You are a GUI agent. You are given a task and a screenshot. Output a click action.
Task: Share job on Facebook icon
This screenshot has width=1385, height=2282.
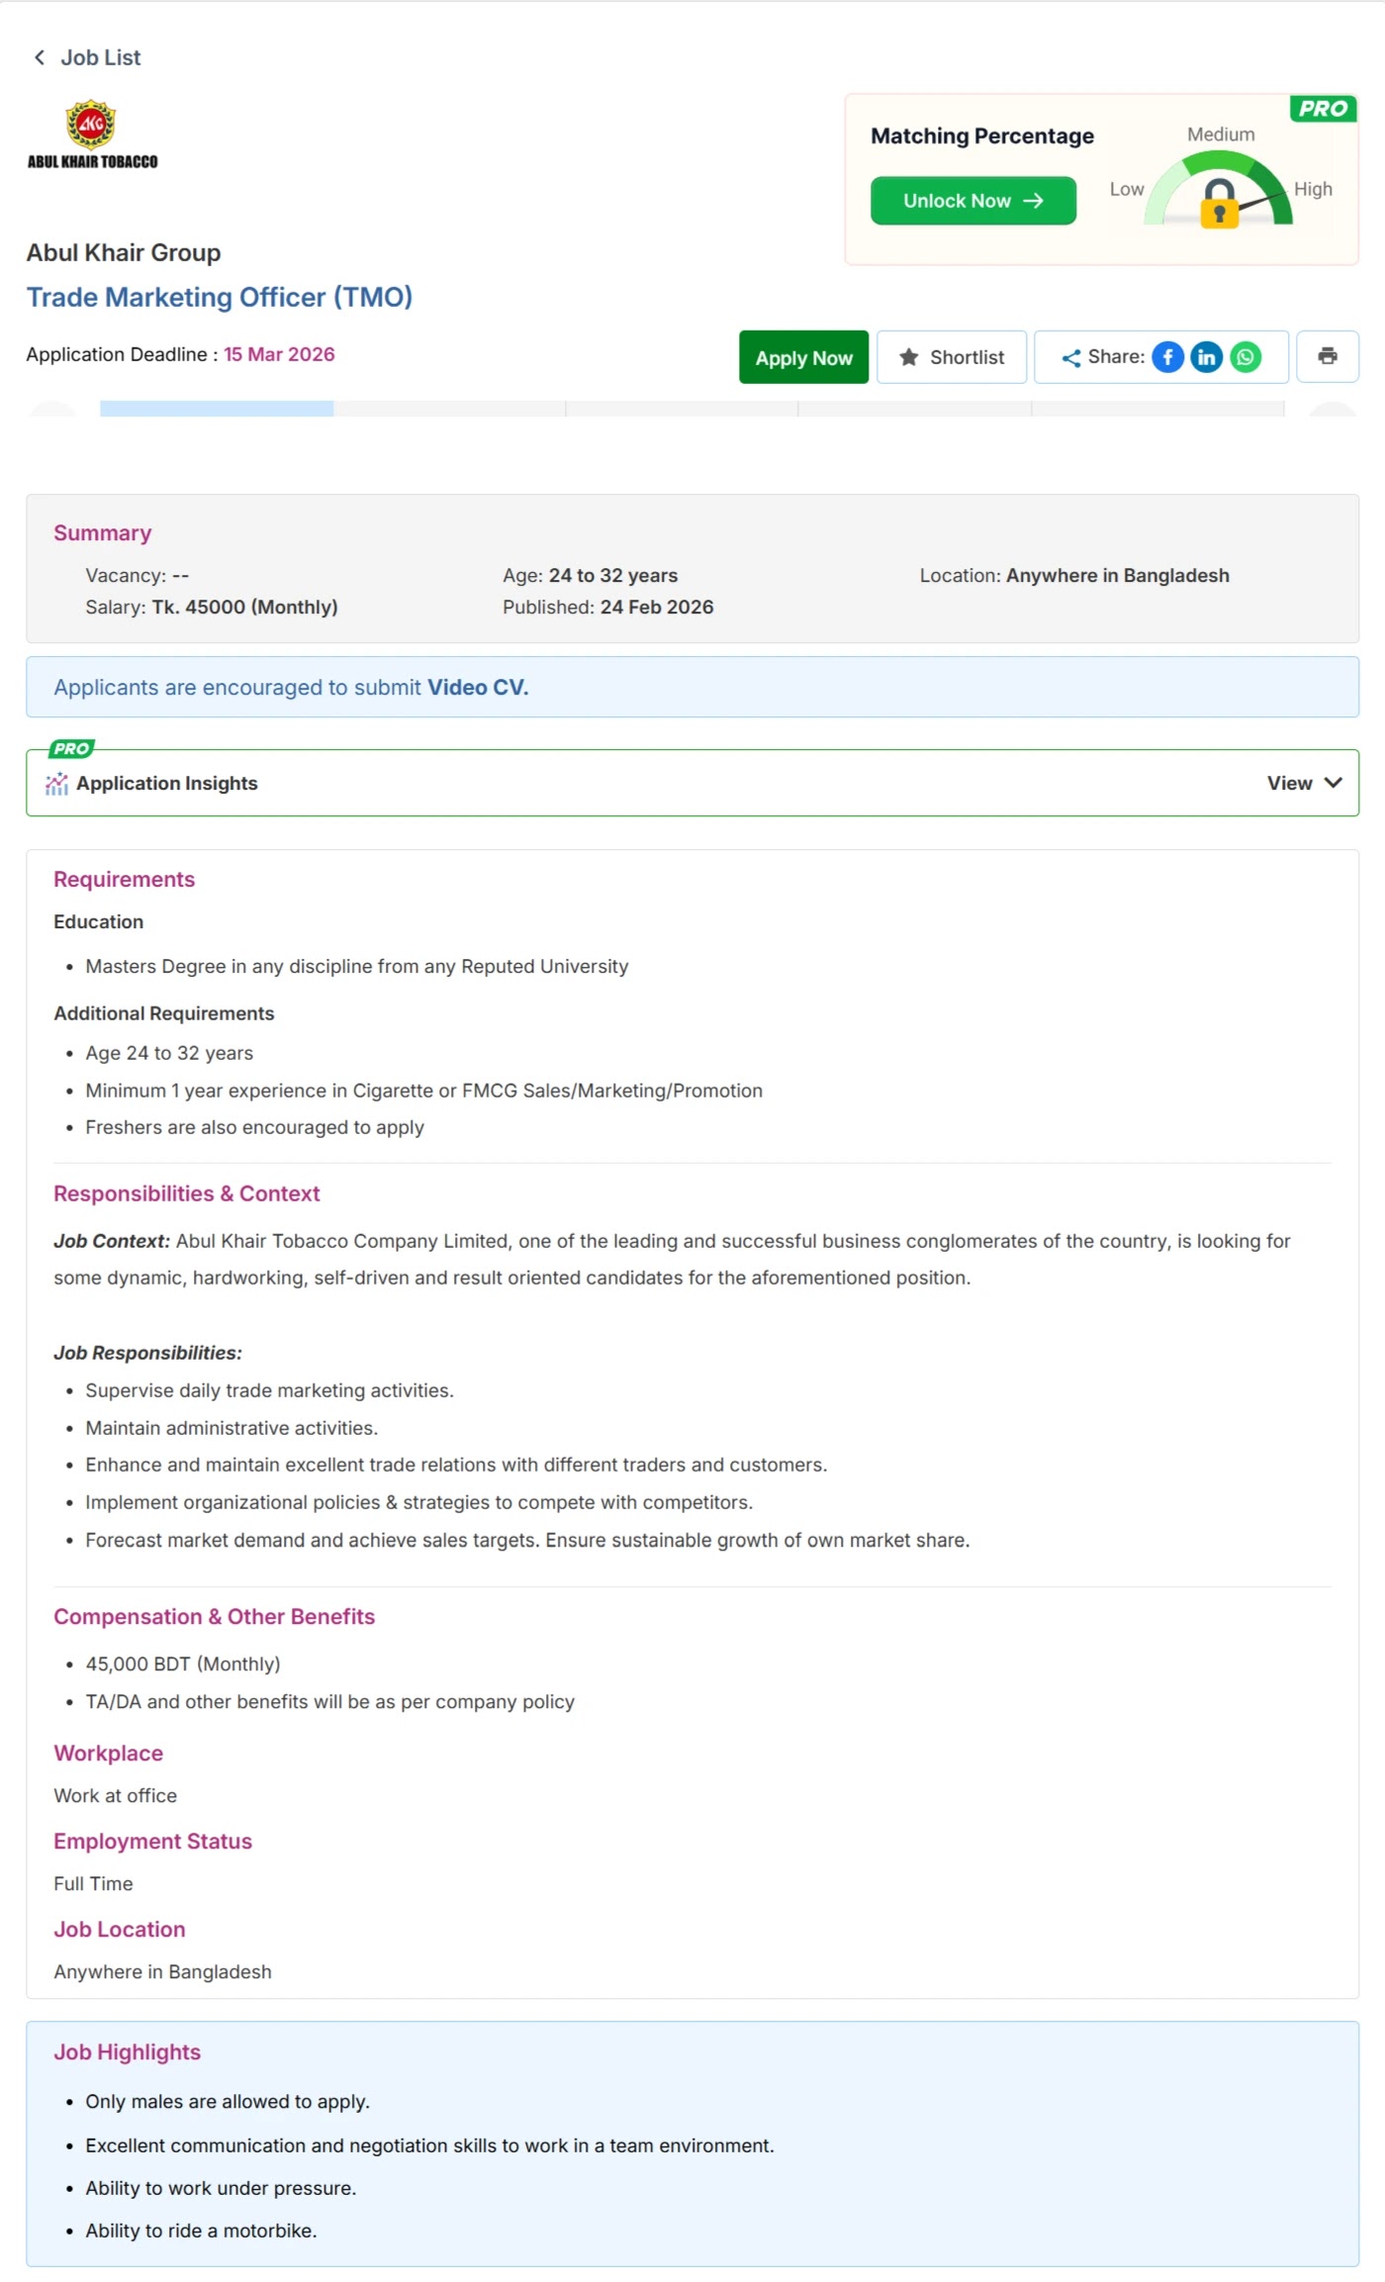point(1167,357)
